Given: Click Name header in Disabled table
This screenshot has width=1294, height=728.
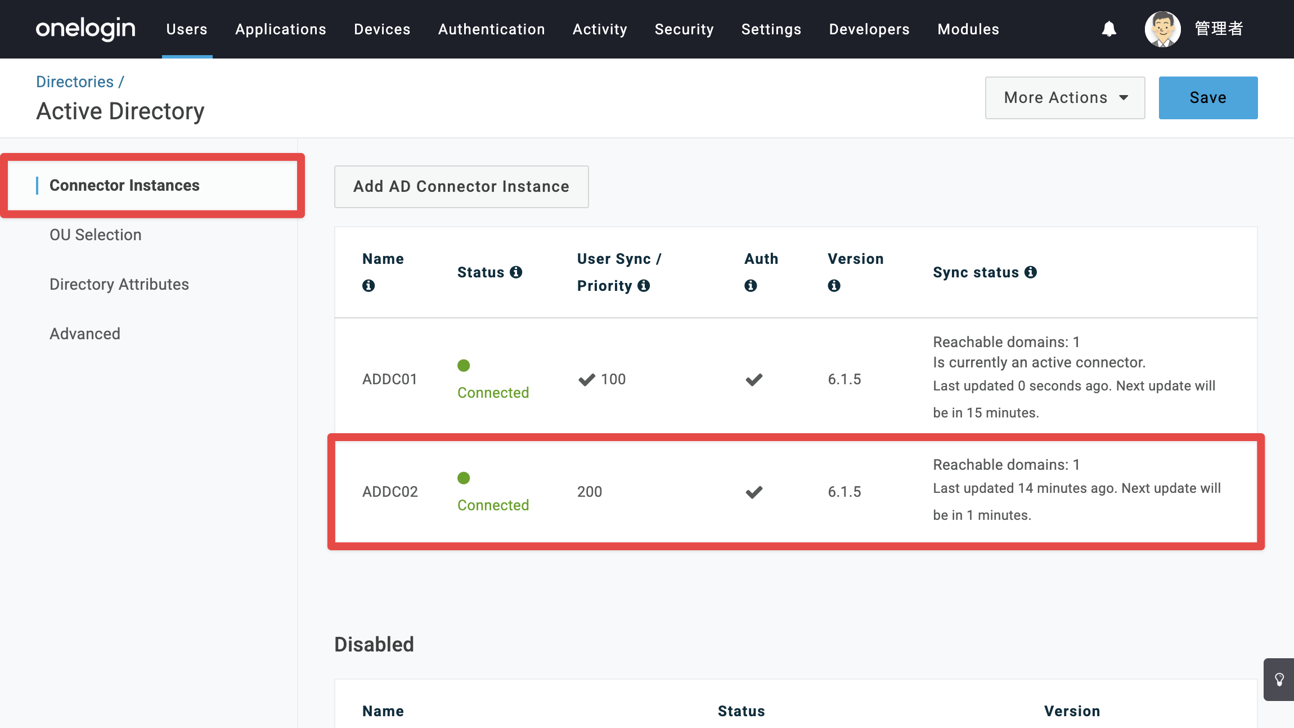Looking at the screenshot, I should pos(383,712).
